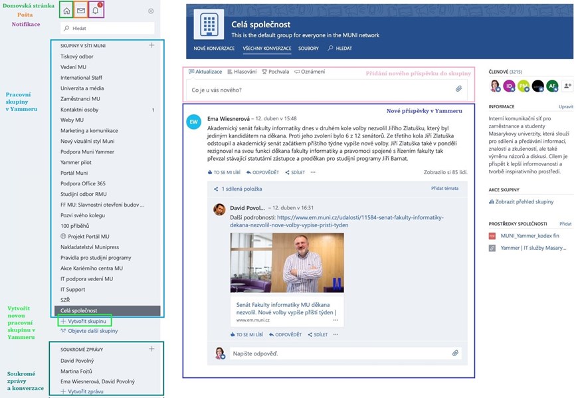Select the Pochvala post type
This screenshot has width=580, height=398.
pyautogui.click(x=276, y=72)
